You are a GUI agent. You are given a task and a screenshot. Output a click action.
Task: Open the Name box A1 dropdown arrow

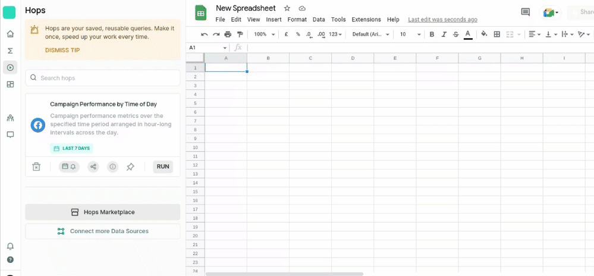point(225,48)
